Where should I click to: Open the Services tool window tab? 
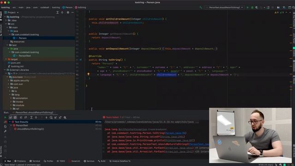pyautogui.click(x=89, y=161)
